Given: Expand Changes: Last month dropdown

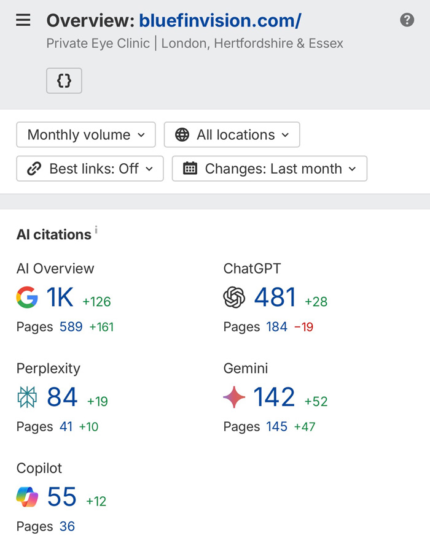Looking at the screenshot, I should [x=269, y=169].
